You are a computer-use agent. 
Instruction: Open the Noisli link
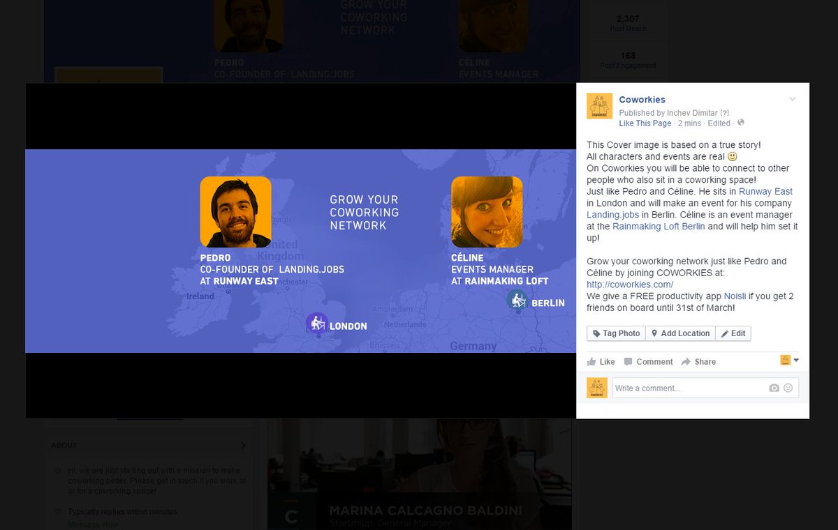(x=735, y=296)
